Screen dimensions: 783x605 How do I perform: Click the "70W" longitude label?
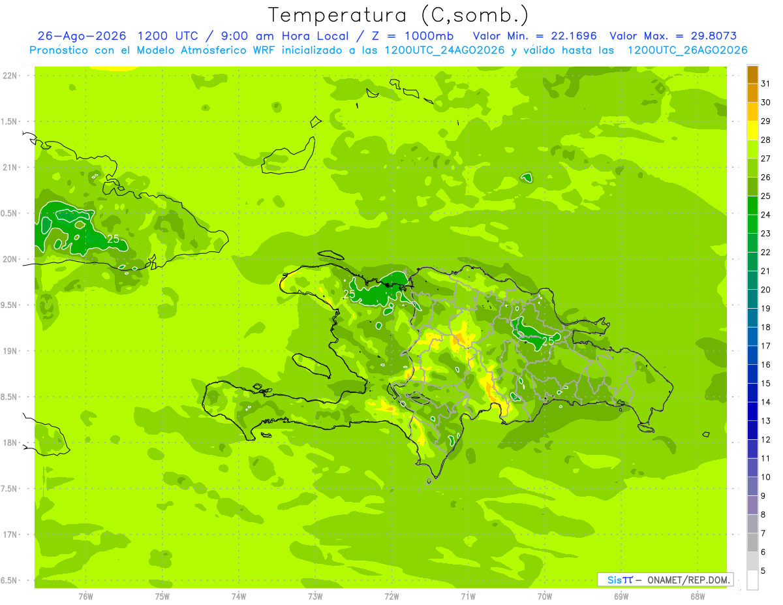point(545,597)
